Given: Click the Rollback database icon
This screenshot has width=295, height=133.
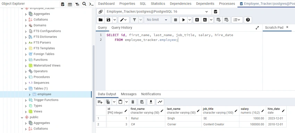Looking at the screenshot, I should [x=226, y=20].
